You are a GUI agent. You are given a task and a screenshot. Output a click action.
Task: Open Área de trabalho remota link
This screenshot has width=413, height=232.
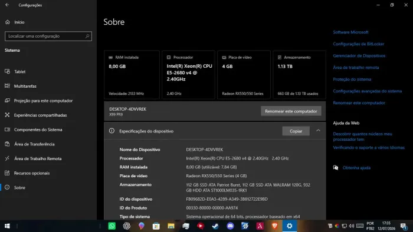coord(356,68)
